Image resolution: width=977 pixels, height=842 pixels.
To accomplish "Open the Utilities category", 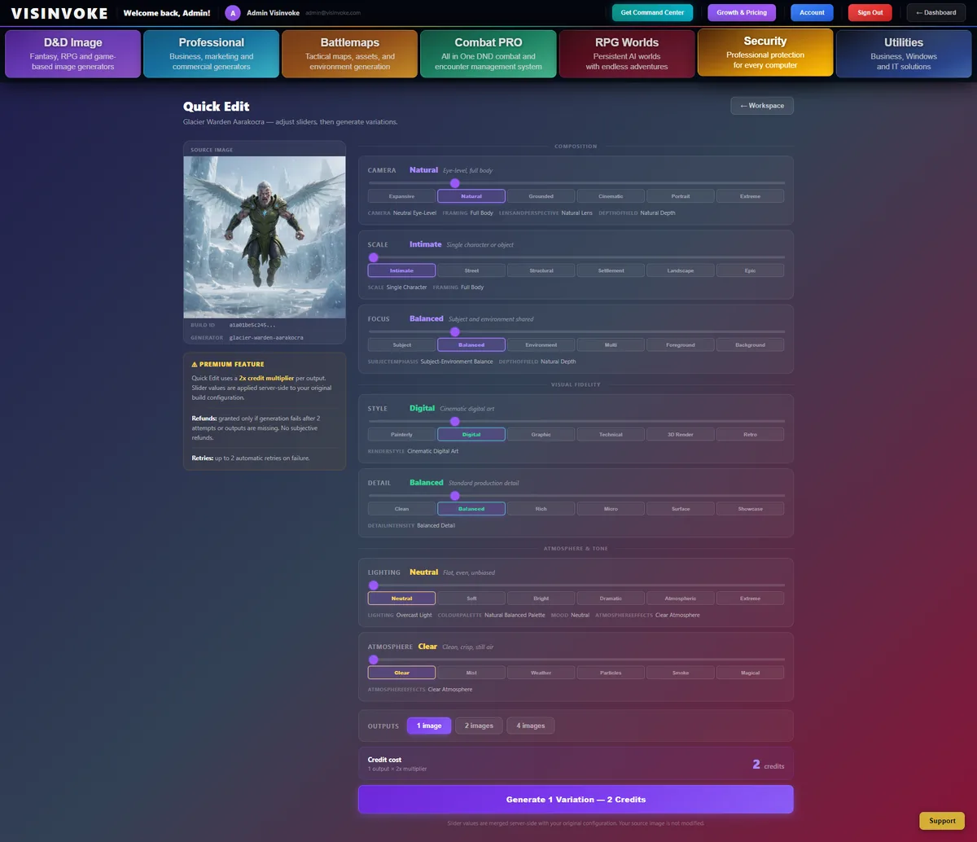I will pos(904,54).
